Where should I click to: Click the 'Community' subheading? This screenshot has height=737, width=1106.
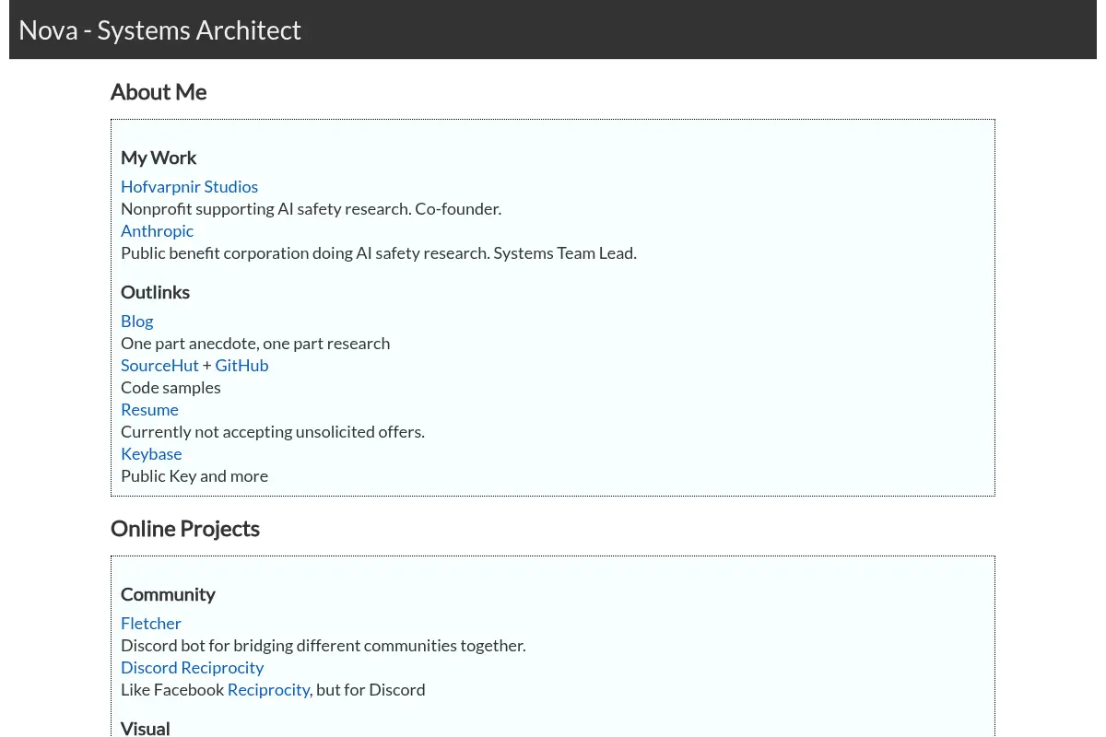click(168, 594)
